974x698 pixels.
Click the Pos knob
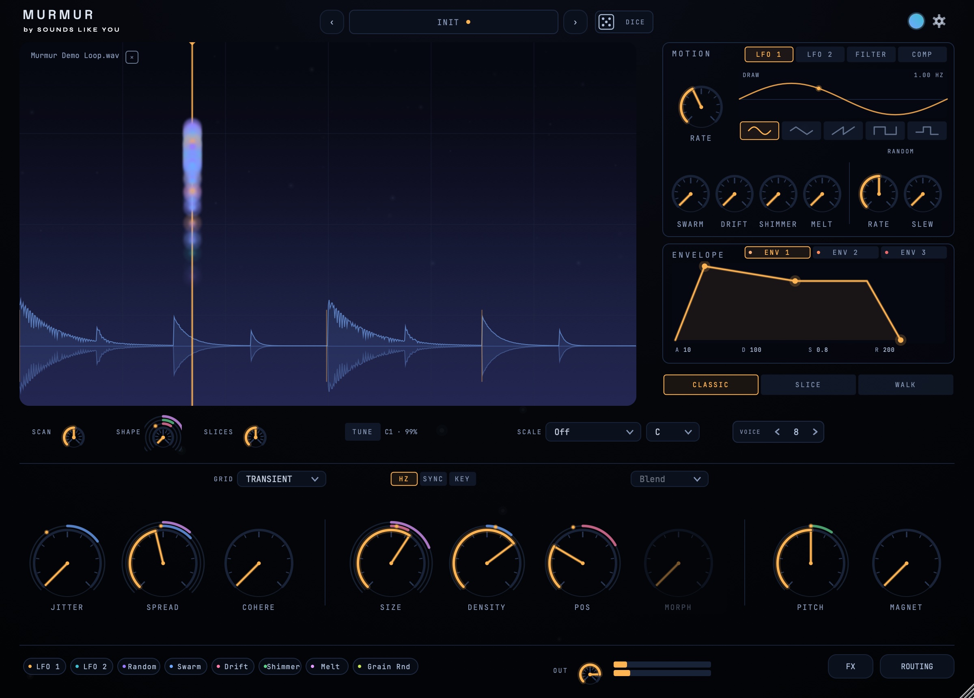[x=582, y=563]
